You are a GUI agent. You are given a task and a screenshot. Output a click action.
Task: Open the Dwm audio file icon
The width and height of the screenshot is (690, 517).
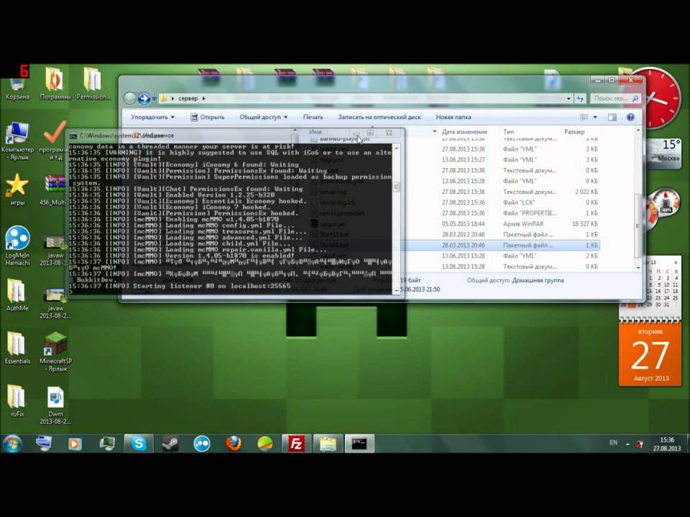55,404
